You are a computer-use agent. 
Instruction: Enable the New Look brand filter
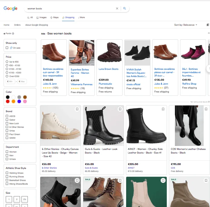(x=7, y=123)
